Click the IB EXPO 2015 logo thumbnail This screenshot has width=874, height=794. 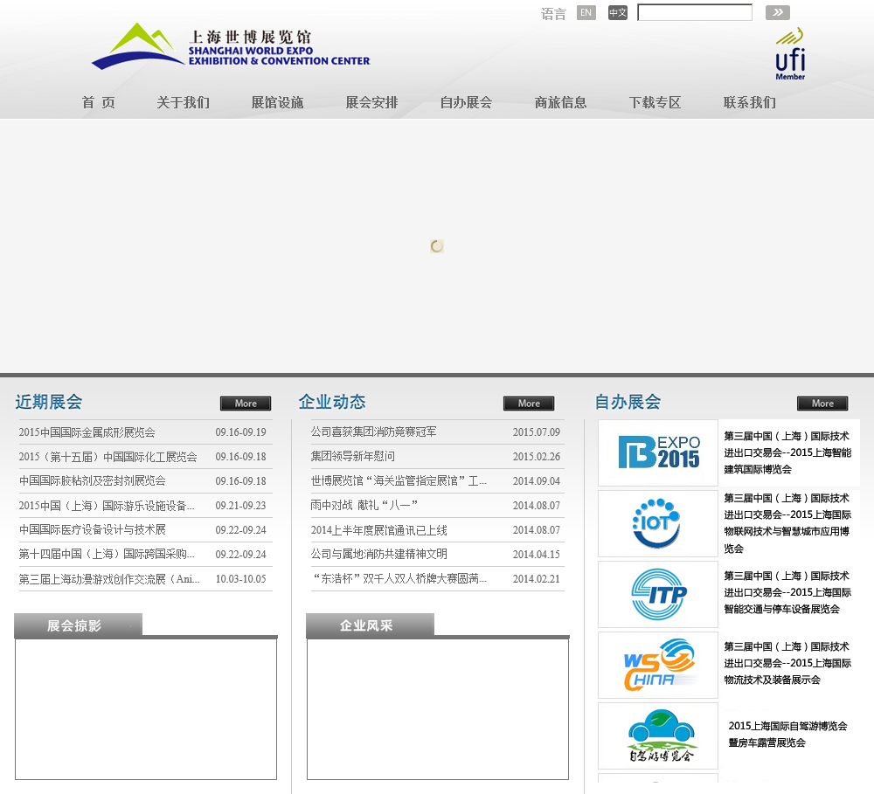pos(658,452)
